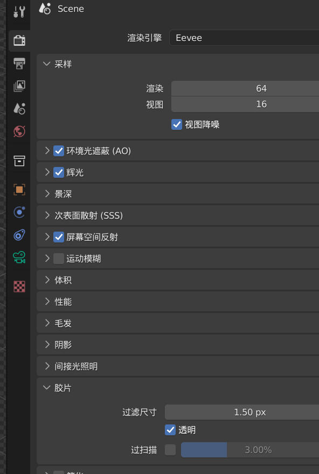
Task: Open the World properties globe icon
Action: click(x=19, y=131)
